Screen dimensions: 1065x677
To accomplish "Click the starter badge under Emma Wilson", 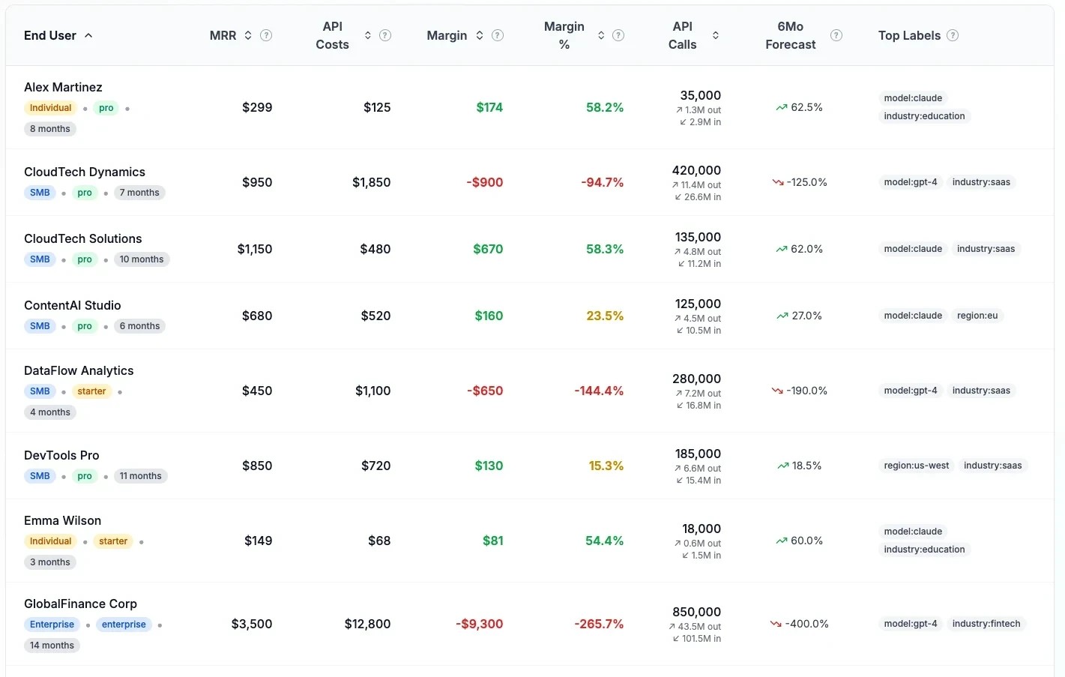I will point(113,541).
